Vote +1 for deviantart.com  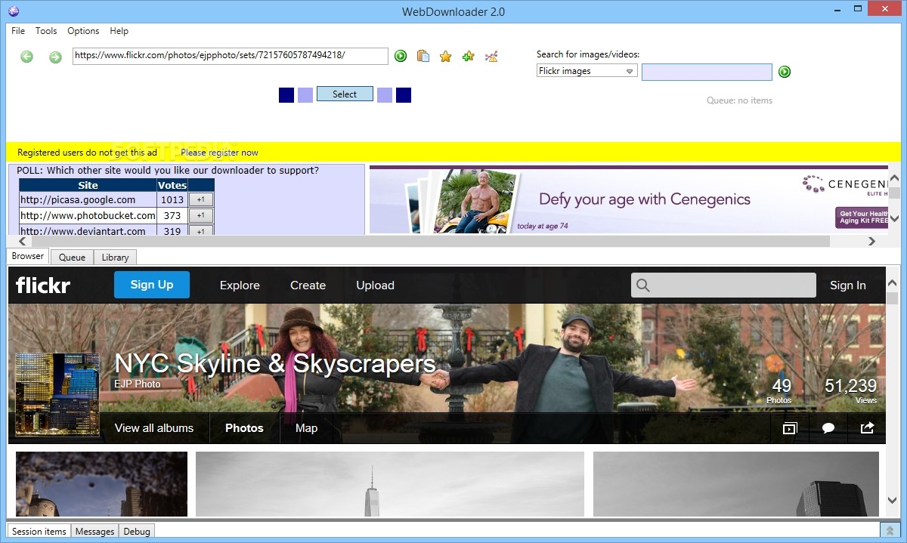click(x=201, y=230)
